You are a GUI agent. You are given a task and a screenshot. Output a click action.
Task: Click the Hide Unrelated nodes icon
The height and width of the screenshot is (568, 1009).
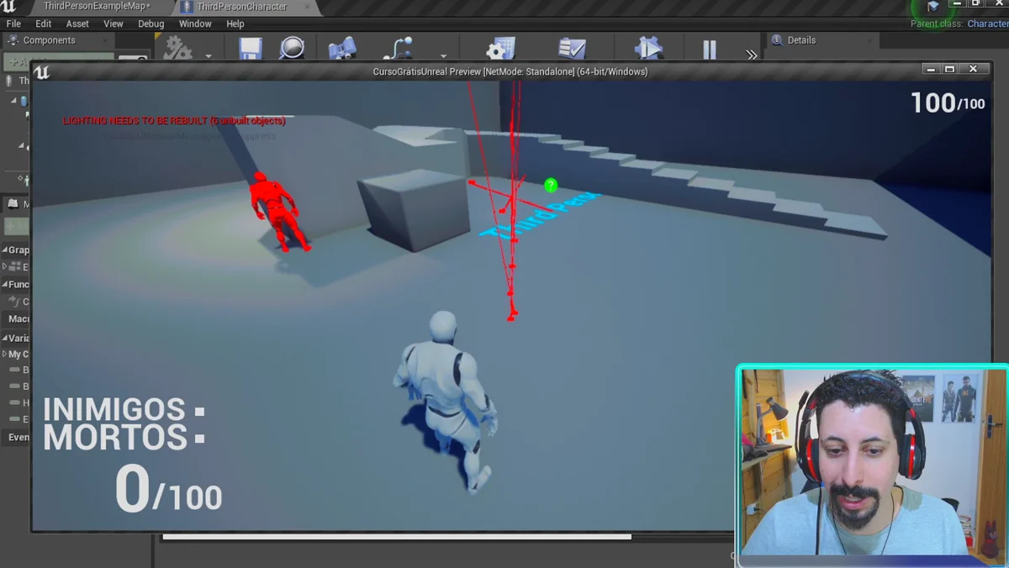pyautogui.click(x=399, y=49)
